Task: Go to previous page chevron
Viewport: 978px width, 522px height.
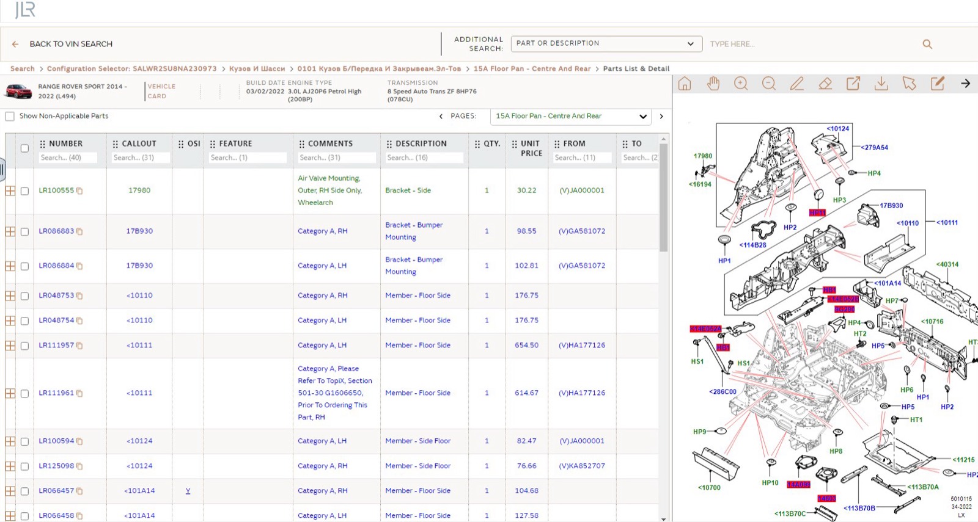Action: [x=441, y=116]
